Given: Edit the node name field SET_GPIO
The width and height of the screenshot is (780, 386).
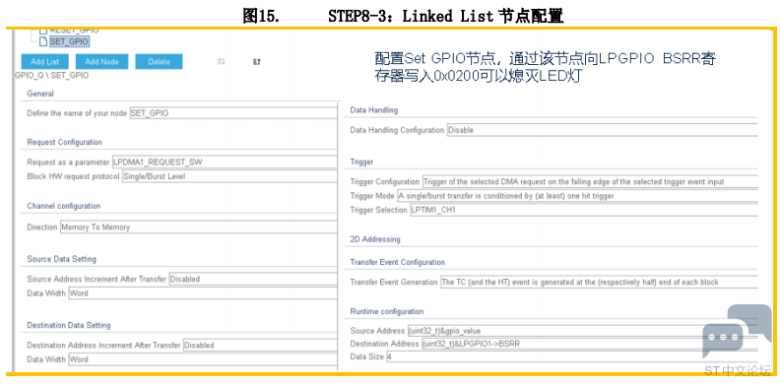Looking at the screenshot, I should point(233,113).
